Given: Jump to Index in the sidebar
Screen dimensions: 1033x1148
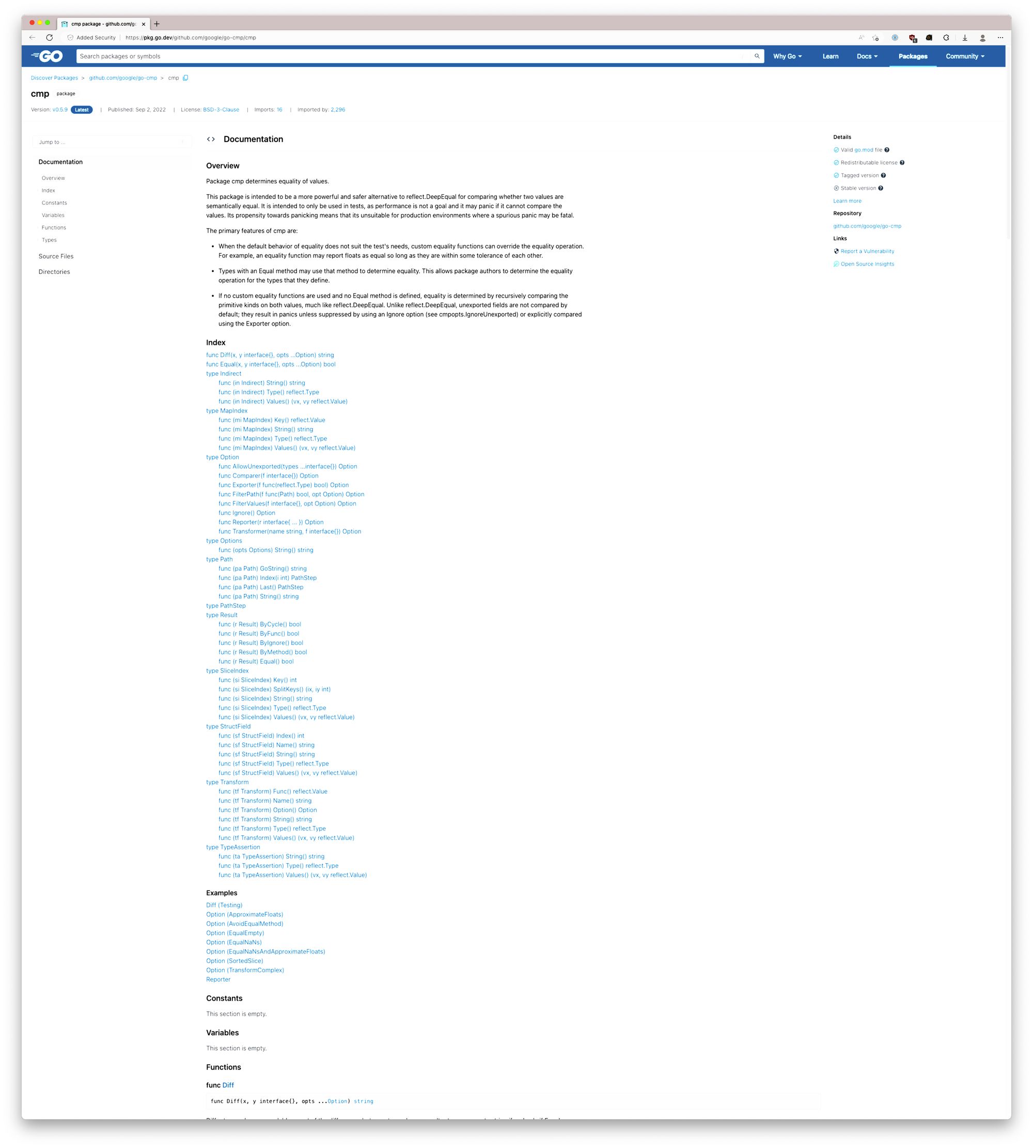Looking at the screenshot, I should click(48, 191).
